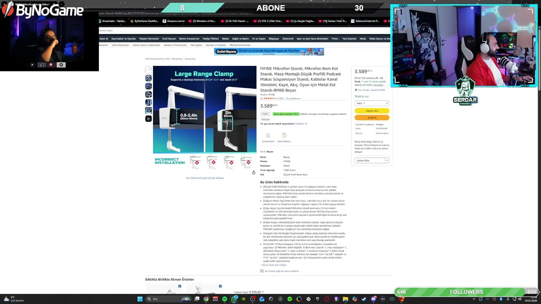The image size is (541, 304).
Task: Open the Güvenli İşlem lock icon
Action: pyautogui.click(x=268, y=136)
